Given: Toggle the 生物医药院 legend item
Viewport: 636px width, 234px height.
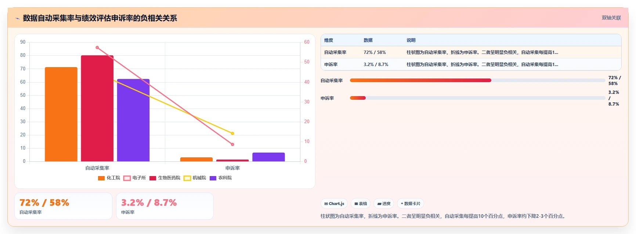Looking at the screenshot, I should [165, 178].
